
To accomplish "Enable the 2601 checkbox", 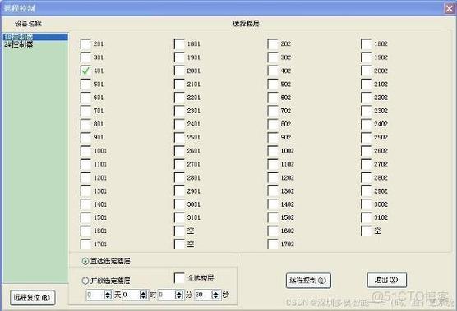I will pos(179,151).
